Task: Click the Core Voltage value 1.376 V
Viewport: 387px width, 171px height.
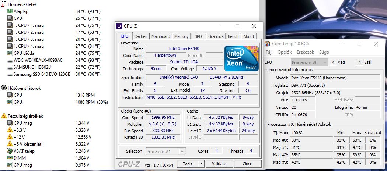Action: point(209,68)
